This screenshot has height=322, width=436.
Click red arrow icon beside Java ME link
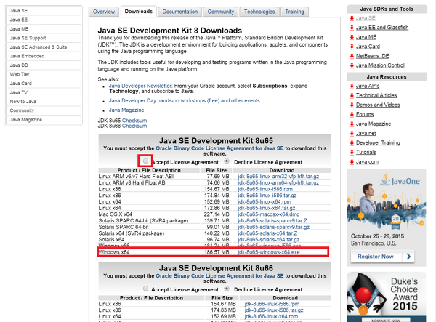[x=352, y=37]
